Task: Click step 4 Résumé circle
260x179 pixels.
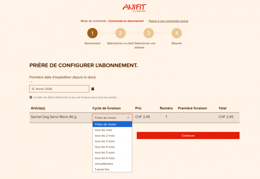Action: [176, 33]
